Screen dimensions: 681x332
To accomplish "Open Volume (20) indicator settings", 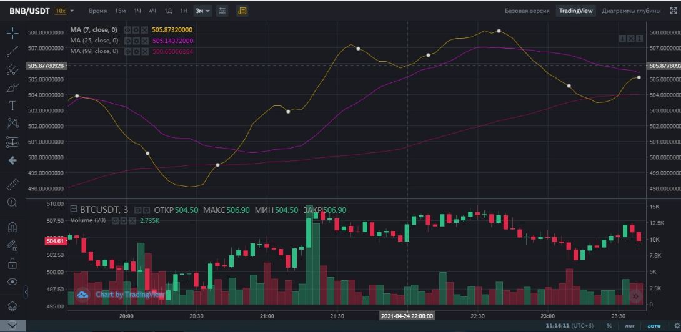I will tap(124, 220).
